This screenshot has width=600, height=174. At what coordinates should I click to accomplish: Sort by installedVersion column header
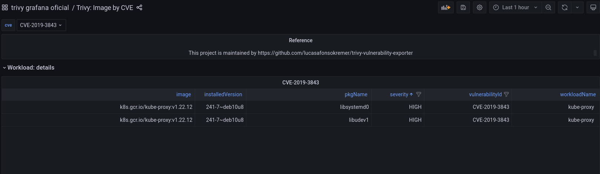[223, 94]
